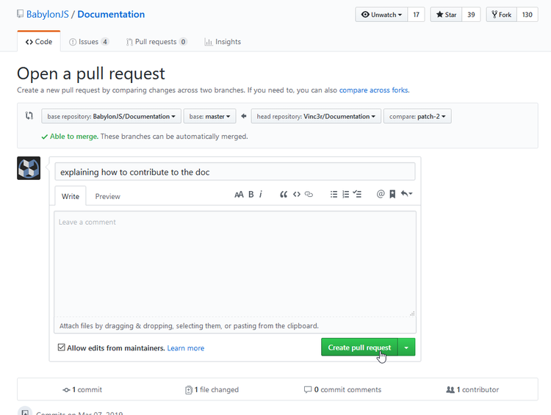View the 17 watchers count
Image resolution: width=551 pixels, height=415 pixels.
pyautogui.click(x=417, y=15)
